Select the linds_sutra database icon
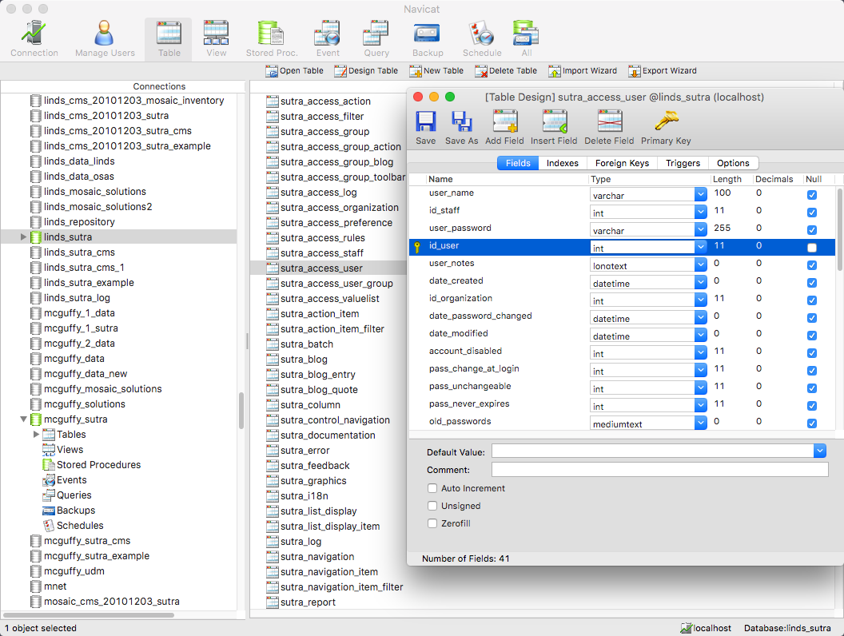 click(36, 237)
